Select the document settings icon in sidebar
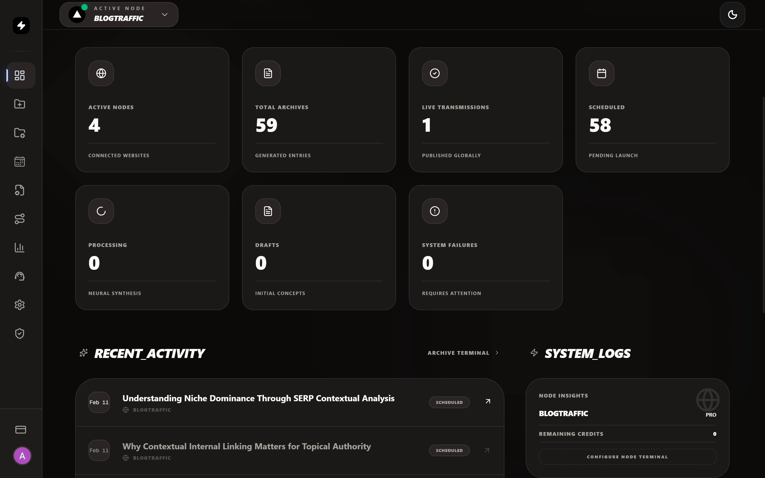This screenshot has width=765, height=478. pyautogui.click(x=20, y=190)
